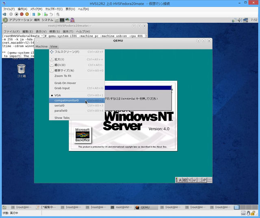Viewport: 260px width, 218px height.
Task: Click the 7:52 clock on the panel
Action: (254, 20)
